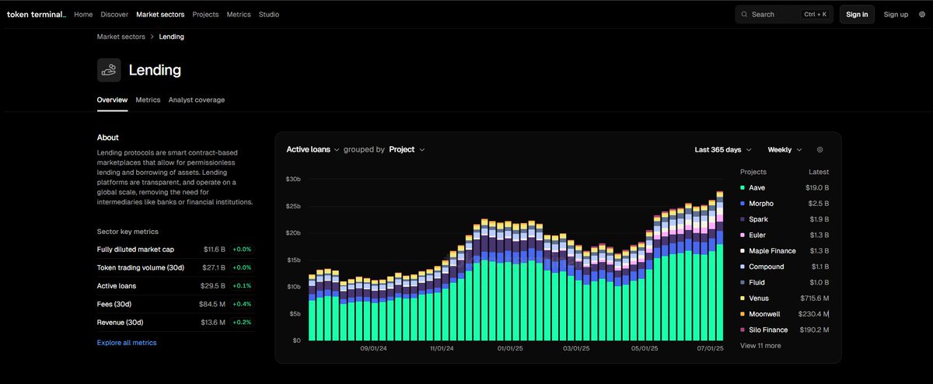Focus the Search input field
The height and width of the screenshot is (384, 933).
point(784,14)
